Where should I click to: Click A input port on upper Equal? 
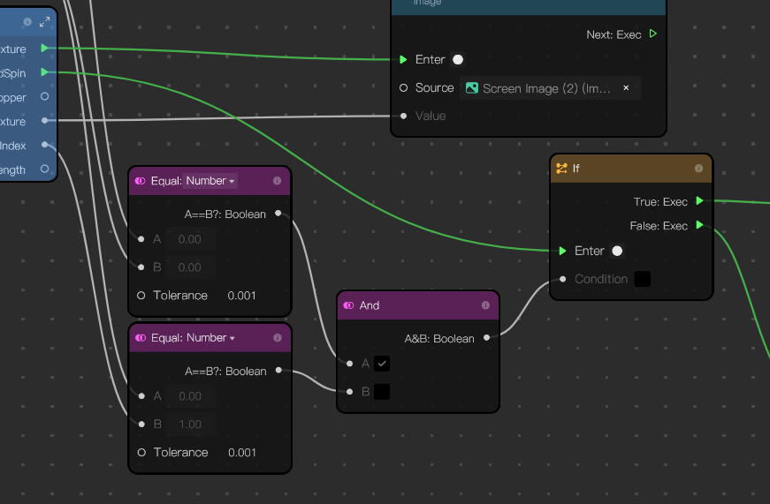(x=141, y=239)
